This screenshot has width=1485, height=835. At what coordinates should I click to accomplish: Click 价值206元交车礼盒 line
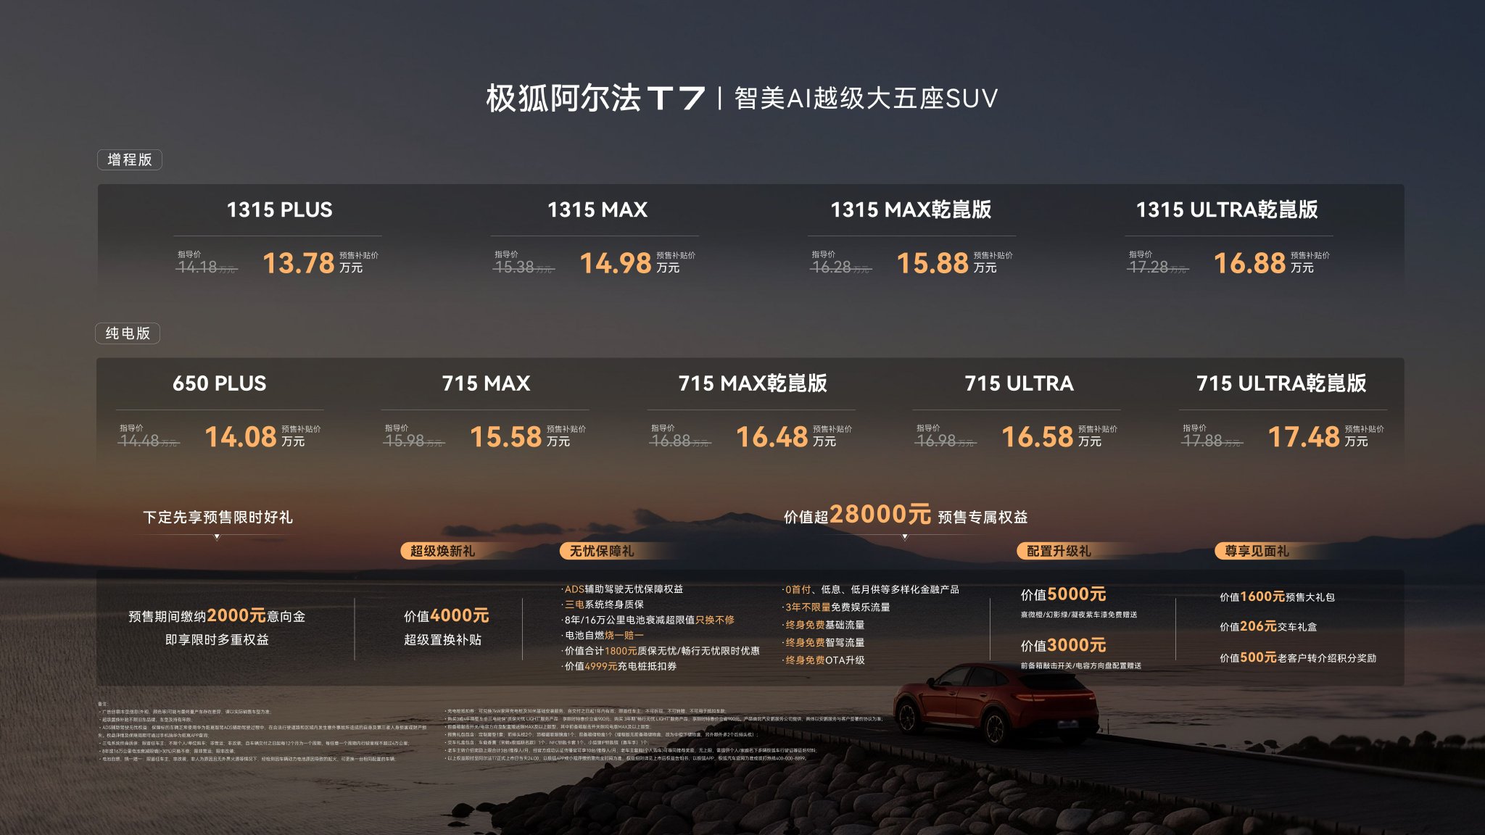coord(1268,626)
